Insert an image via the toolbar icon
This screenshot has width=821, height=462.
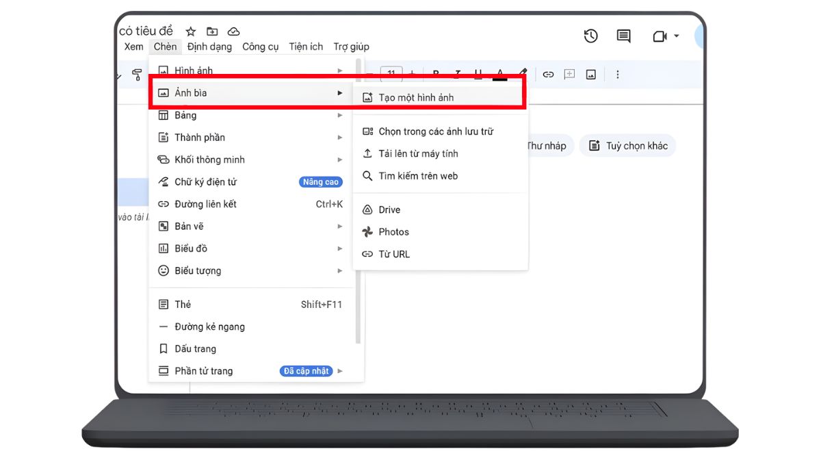coord(590,74)
